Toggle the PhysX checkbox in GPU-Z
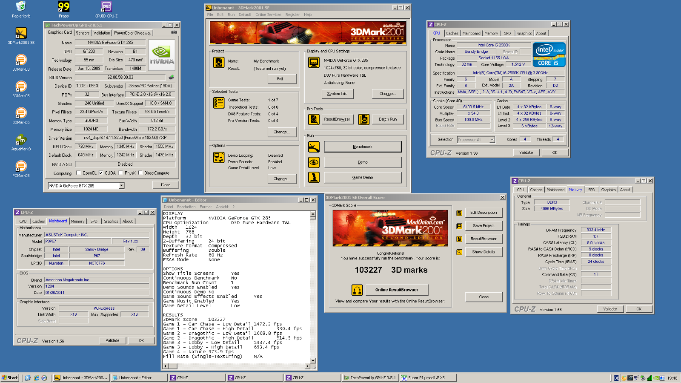 tap(121, 173)
